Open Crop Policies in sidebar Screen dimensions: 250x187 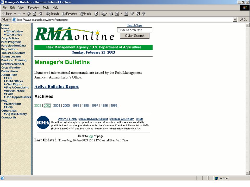pyautogui.click(x=10, y=38)
